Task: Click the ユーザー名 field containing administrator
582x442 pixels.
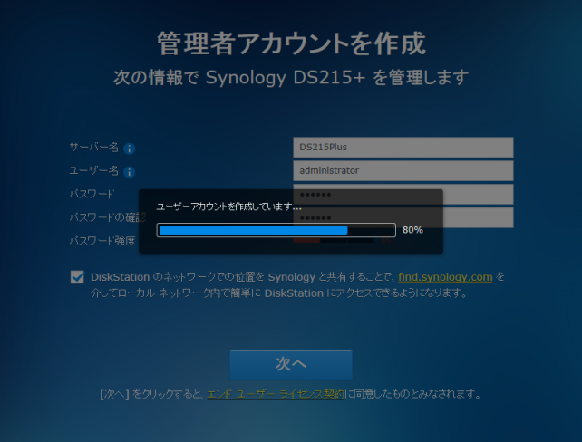Action: (x=403, y=170)
